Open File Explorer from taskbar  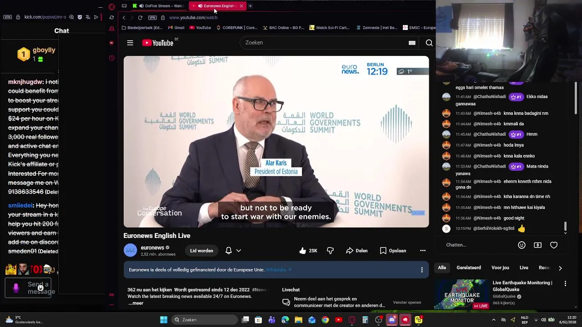pyautogui.click(x=298, y=320)
